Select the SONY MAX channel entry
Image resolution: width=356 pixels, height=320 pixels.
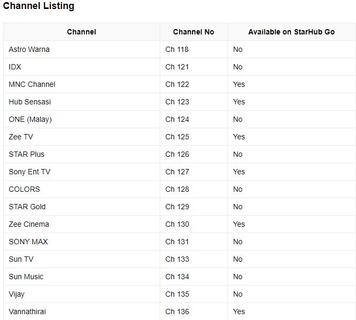point(28,242)
